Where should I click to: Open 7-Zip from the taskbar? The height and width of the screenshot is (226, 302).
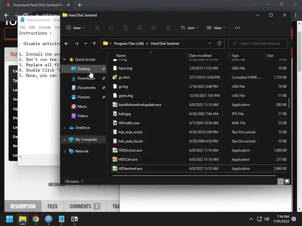(75, 219)
